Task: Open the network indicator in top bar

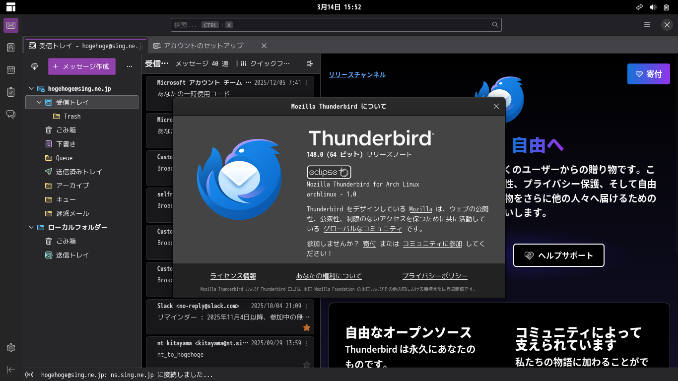Action: (639, 7)
